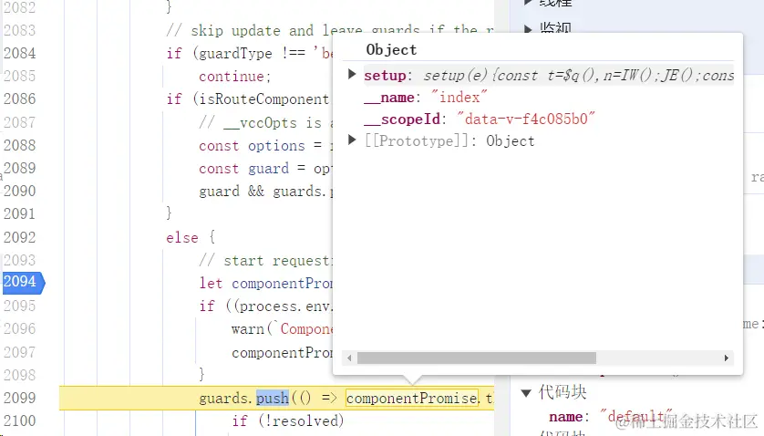Click const options on line 2088

tap(252, 145)
